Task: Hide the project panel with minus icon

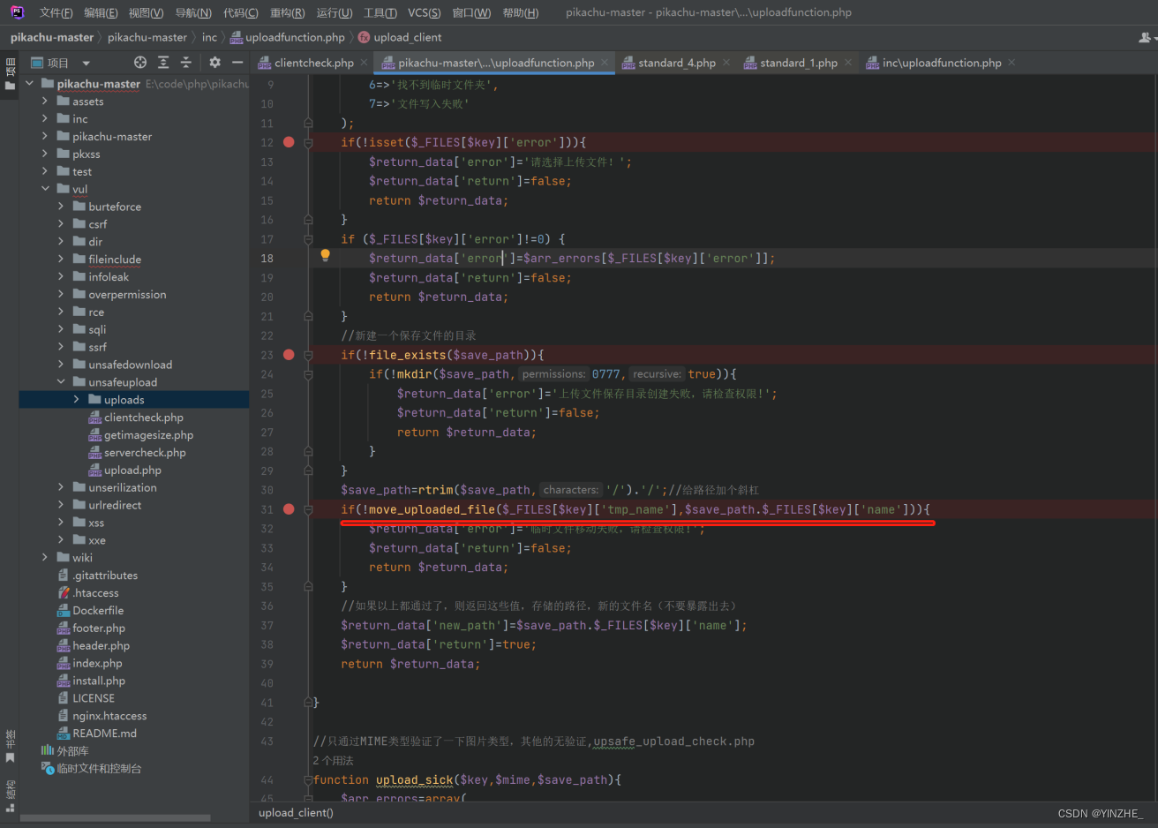Action: pyautogui.click(x=237, y=63)
